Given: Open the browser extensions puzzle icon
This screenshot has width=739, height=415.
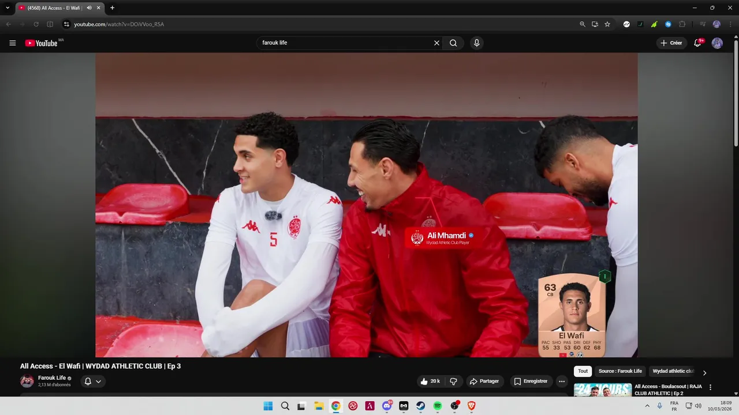Looking at the screenshot, I should pos(682,24).
